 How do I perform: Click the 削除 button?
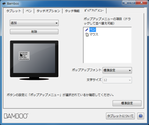tap(34, 32)
